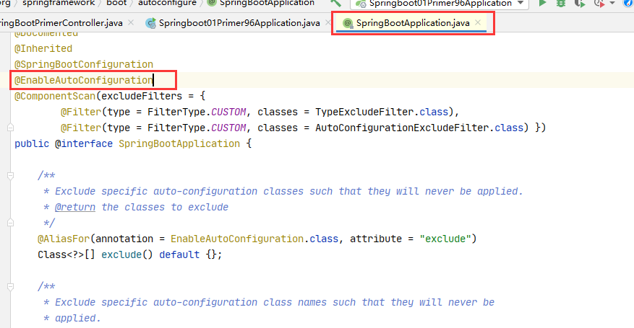The width and height of the screenshot is (634, 328).
Task: Click AutoConfigurationExcludeFilter.class in the code
Action: [x=419, y=128]
